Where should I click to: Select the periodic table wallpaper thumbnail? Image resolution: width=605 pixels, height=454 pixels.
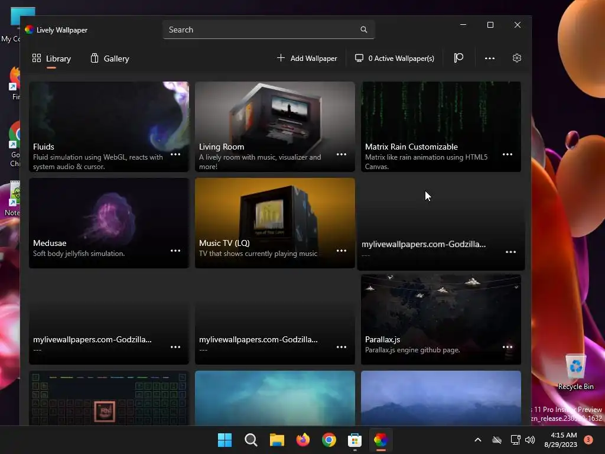tap(109, 398)
